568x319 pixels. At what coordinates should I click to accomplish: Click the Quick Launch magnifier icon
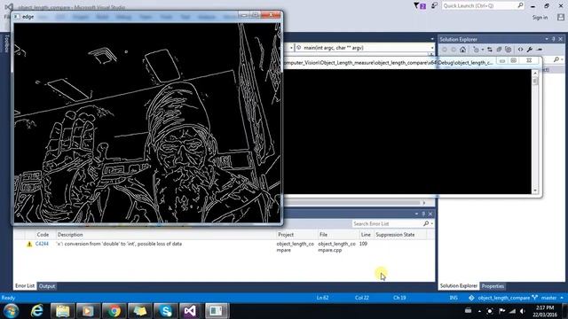[x=520, y=5]
